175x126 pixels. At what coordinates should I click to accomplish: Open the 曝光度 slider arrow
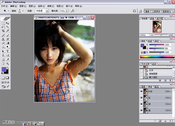(x=67, y=11)
